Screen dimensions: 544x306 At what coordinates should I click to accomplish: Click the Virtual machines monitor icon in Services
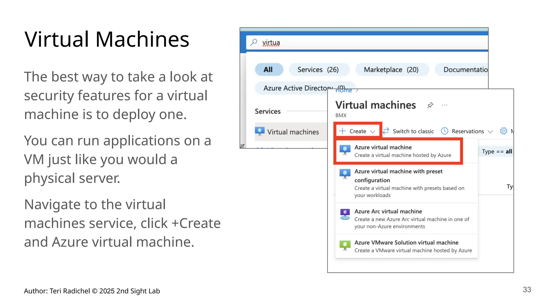click(x=260, y=131)
